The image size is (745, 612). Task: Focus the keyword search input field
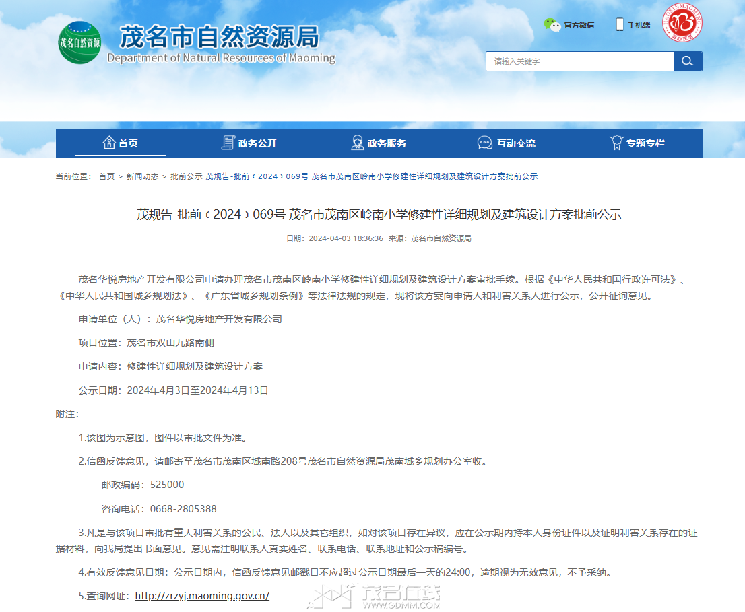pos(579,61)
